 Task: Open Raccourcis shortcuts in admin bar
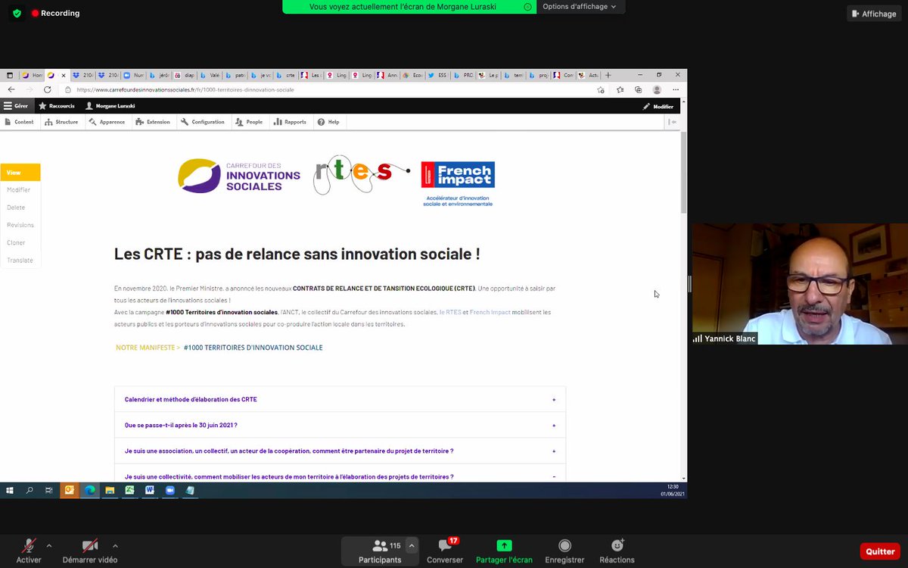57,106
